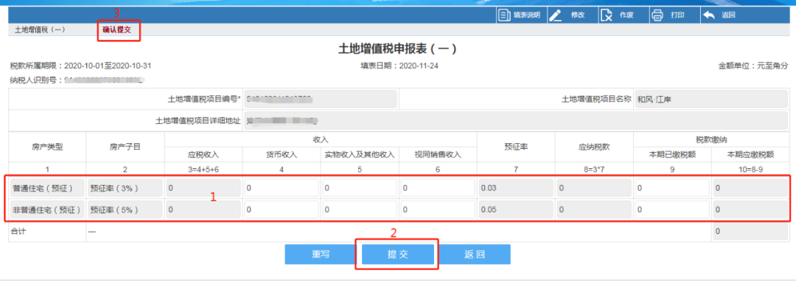The width and height of the screenshot is (796, 281).
Task: Click the 应纳税款 column header
Action: (x=594, y=147)
